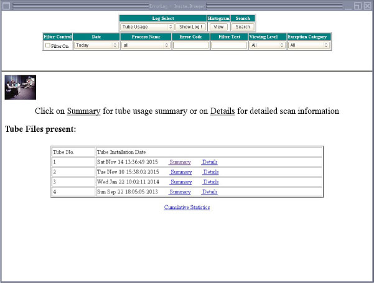
Task: Open the Cumulative Statistics link
Action: click(x=187, y=207)
